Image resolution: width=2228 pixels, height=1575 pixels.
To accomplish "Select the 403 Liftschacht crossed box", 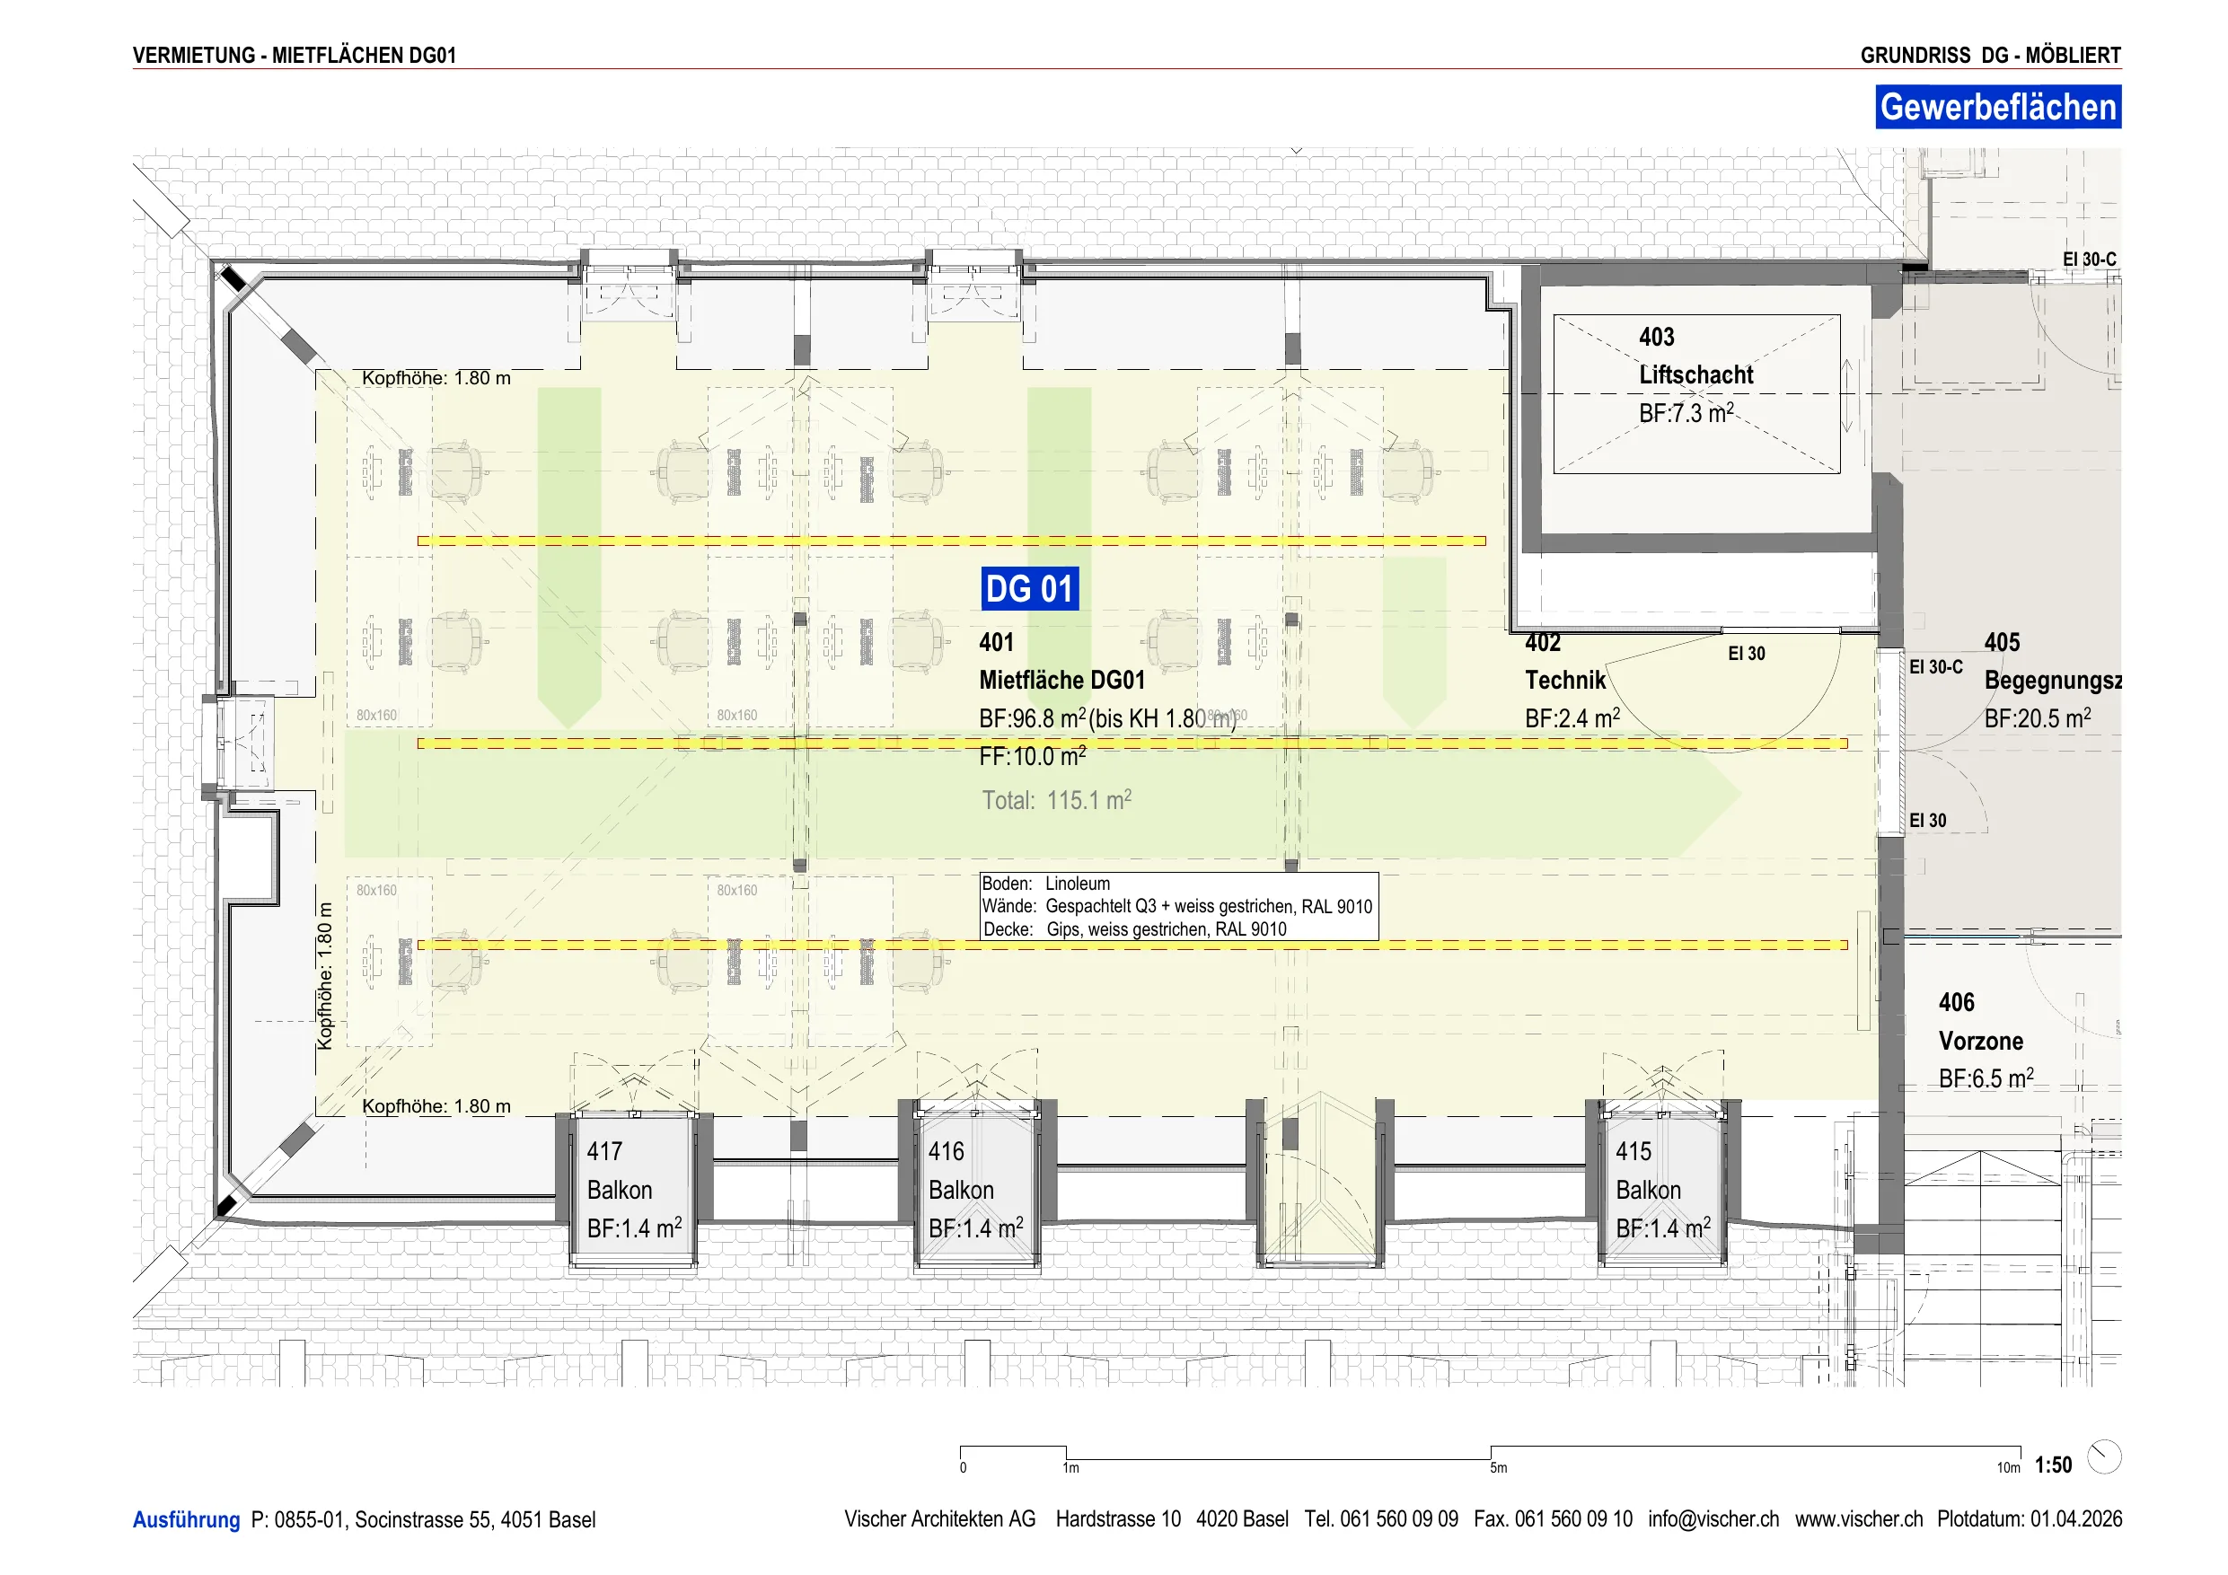I will click(1696, 394).
